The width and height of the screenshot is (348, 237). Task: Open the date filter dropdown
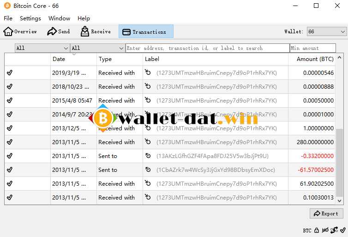coord(42,48)
